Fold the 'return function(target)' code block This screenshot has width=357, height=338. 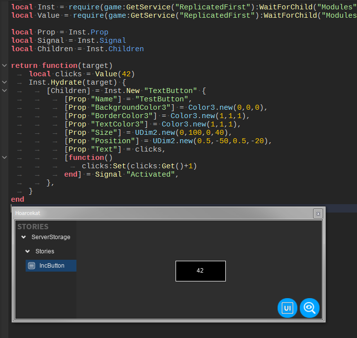coord(4,65)
